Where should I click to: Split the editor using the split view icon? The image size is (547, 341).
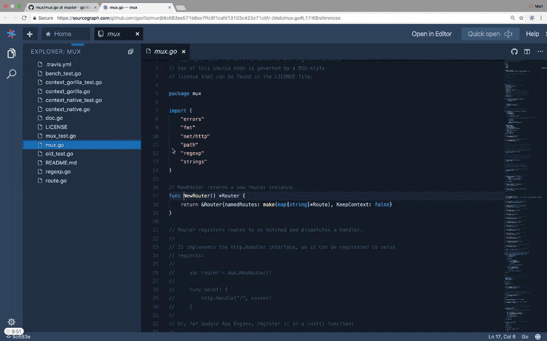click(x=527, y=52)
